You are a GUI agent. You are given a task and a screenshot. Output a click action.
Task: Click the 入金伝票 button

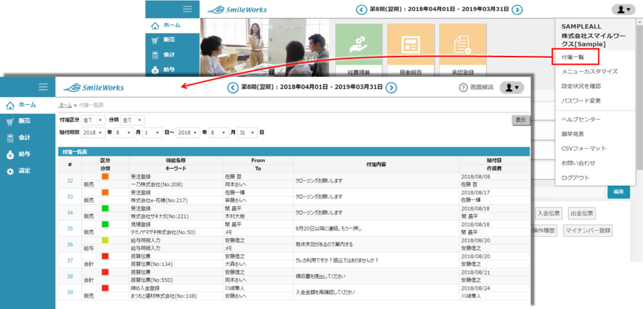(x=549, y=214)
